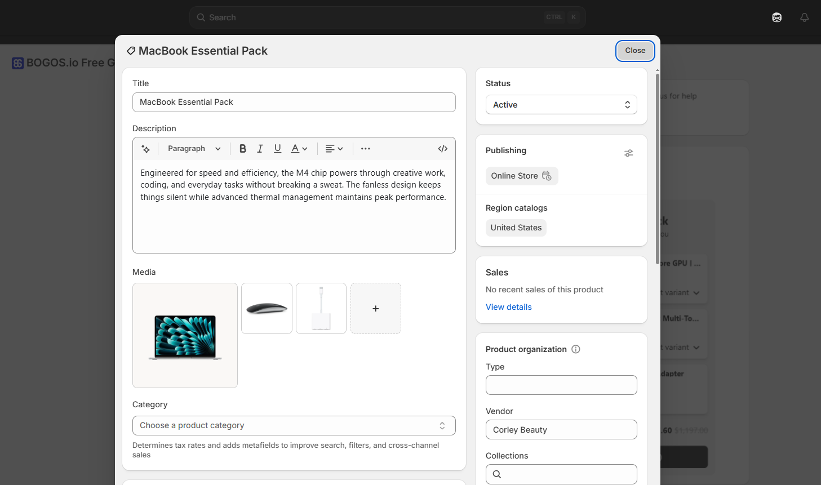Select the MacBook laptop media thumbnail
Viewport: 821px width, 485px height.
pos(185,336)
